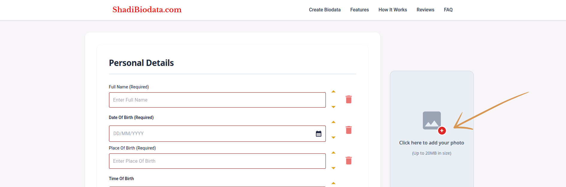Focus the Enter Place Of Birth input
This screenshot has width=566, height=187.
click(217, 161)
